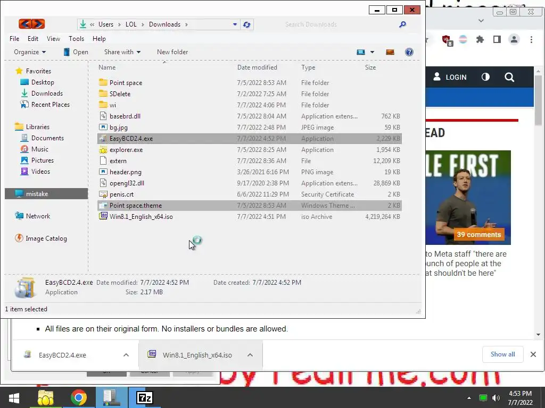
Task: Open the Windows Start button
Action: 14,397
